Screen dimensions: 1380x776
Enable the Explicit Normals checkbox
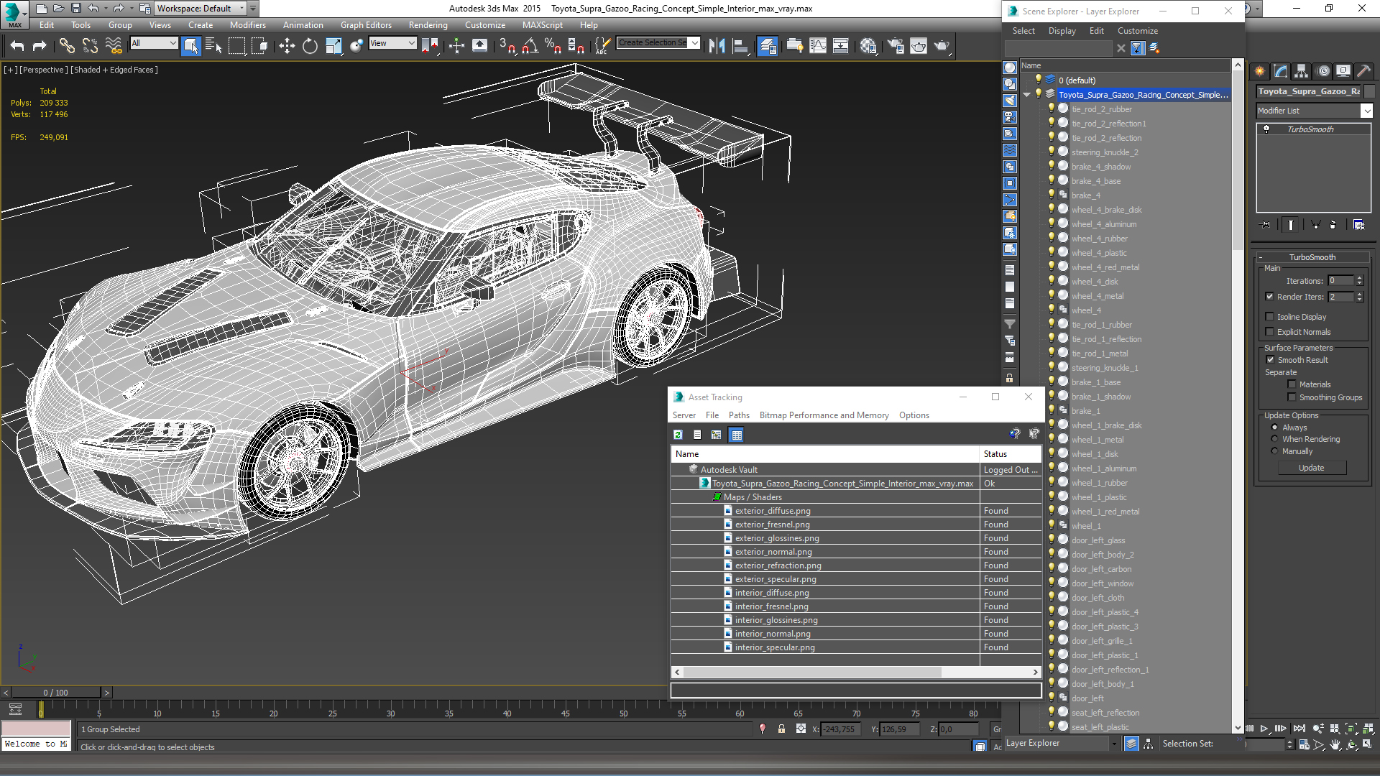point(1269,332)
